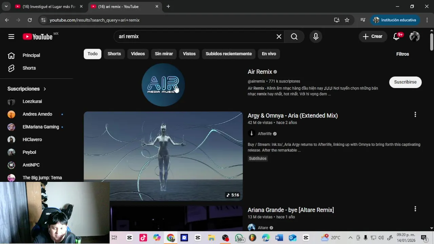This screenshot has width=434, height=244.
Task: Open the Filtros search filter panel
Action: (x=402, y=54)
